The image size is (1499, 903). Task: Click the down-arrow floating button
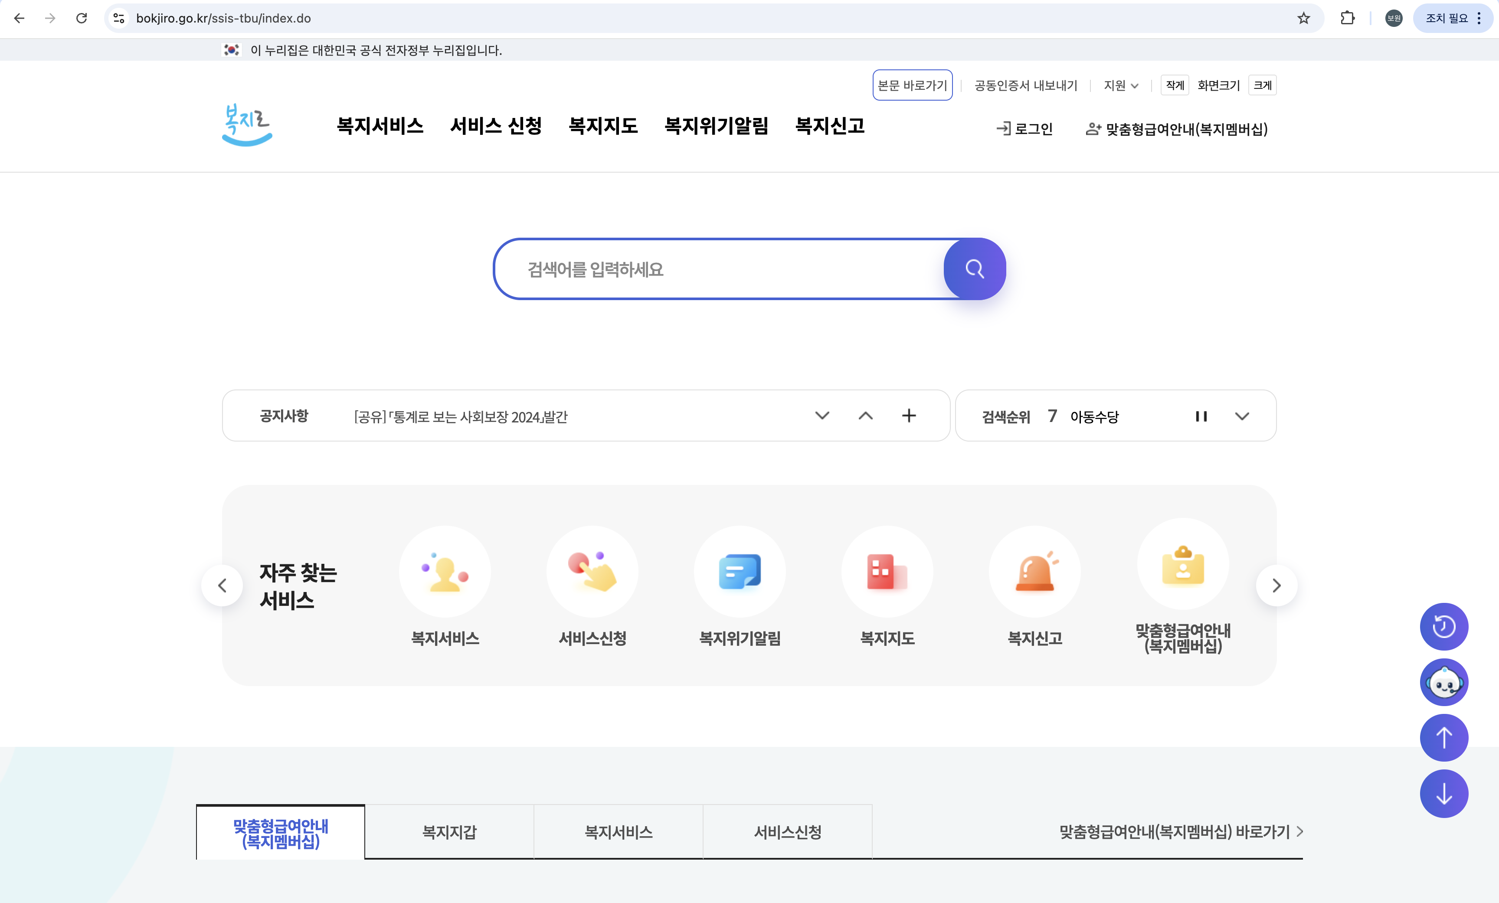coord(1443,793)
